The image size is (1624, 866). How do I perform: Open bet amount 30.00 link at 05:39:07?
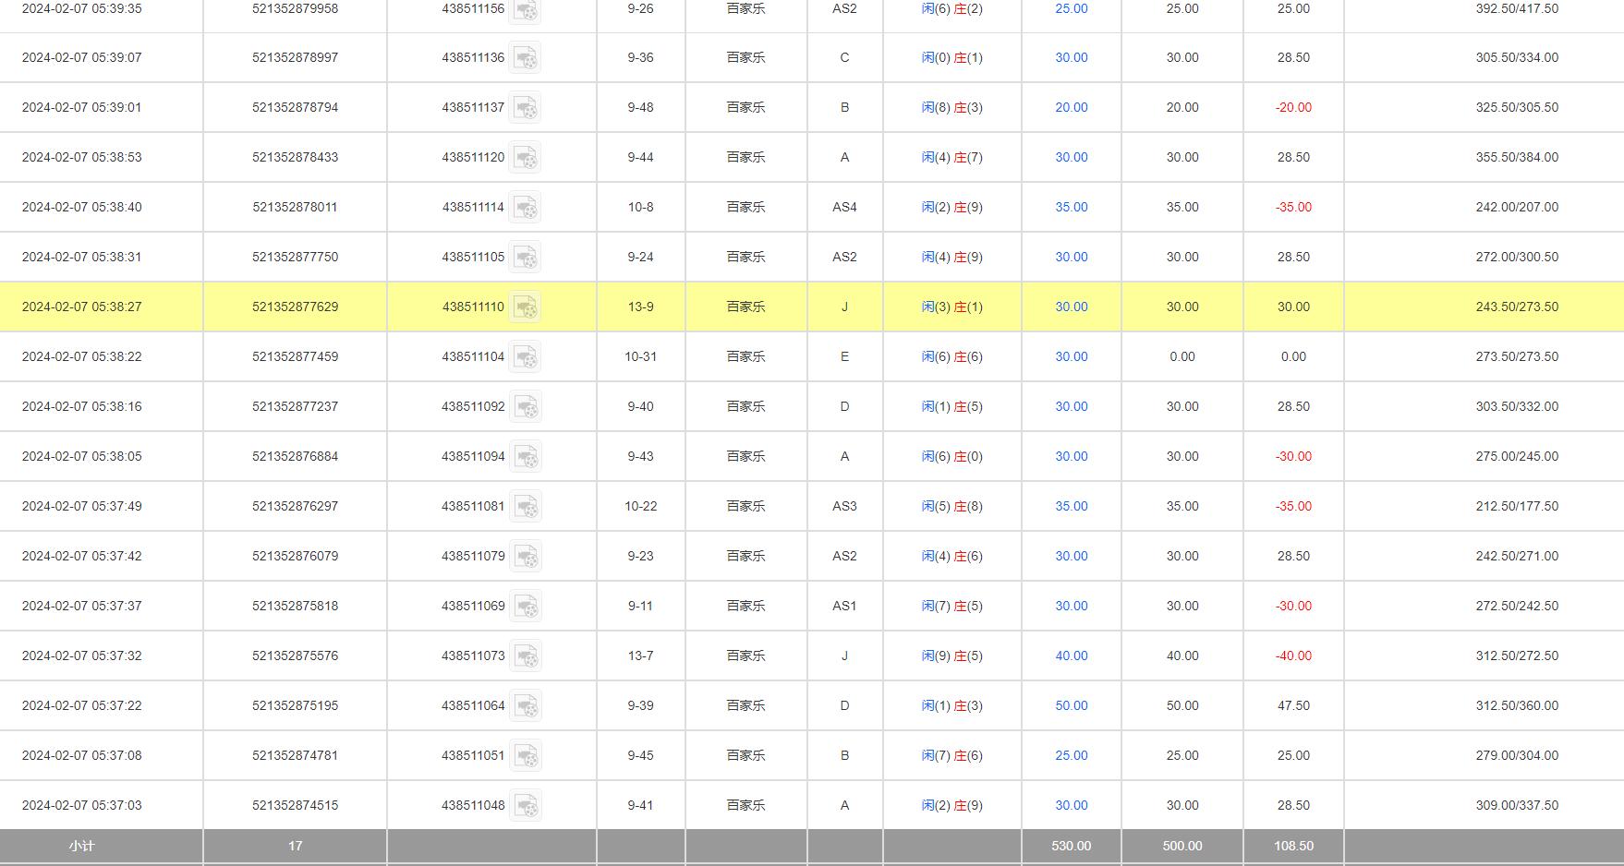(x=1072, y=57)
